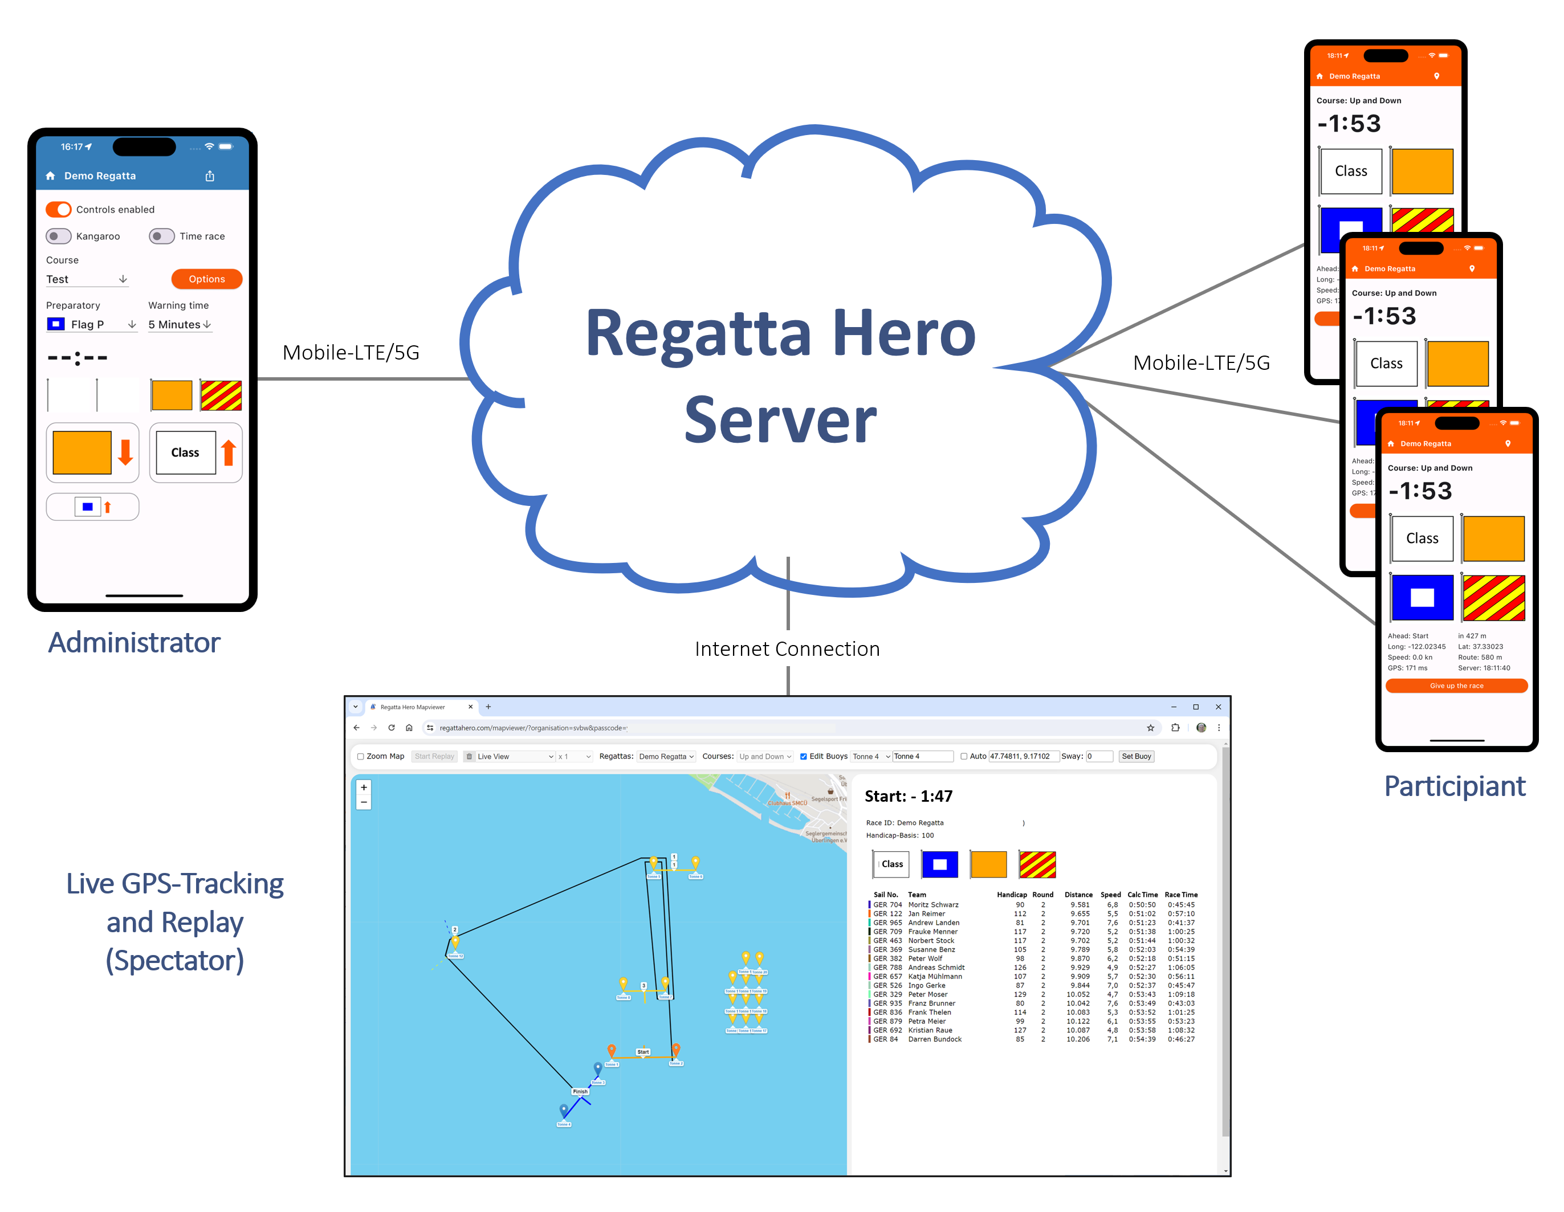This screenshot has height=1212, width=1564.
Task: Tap the Class flag up-arrow button on Administrator phone
Action: pyautogui.click(x=195, y=452)
